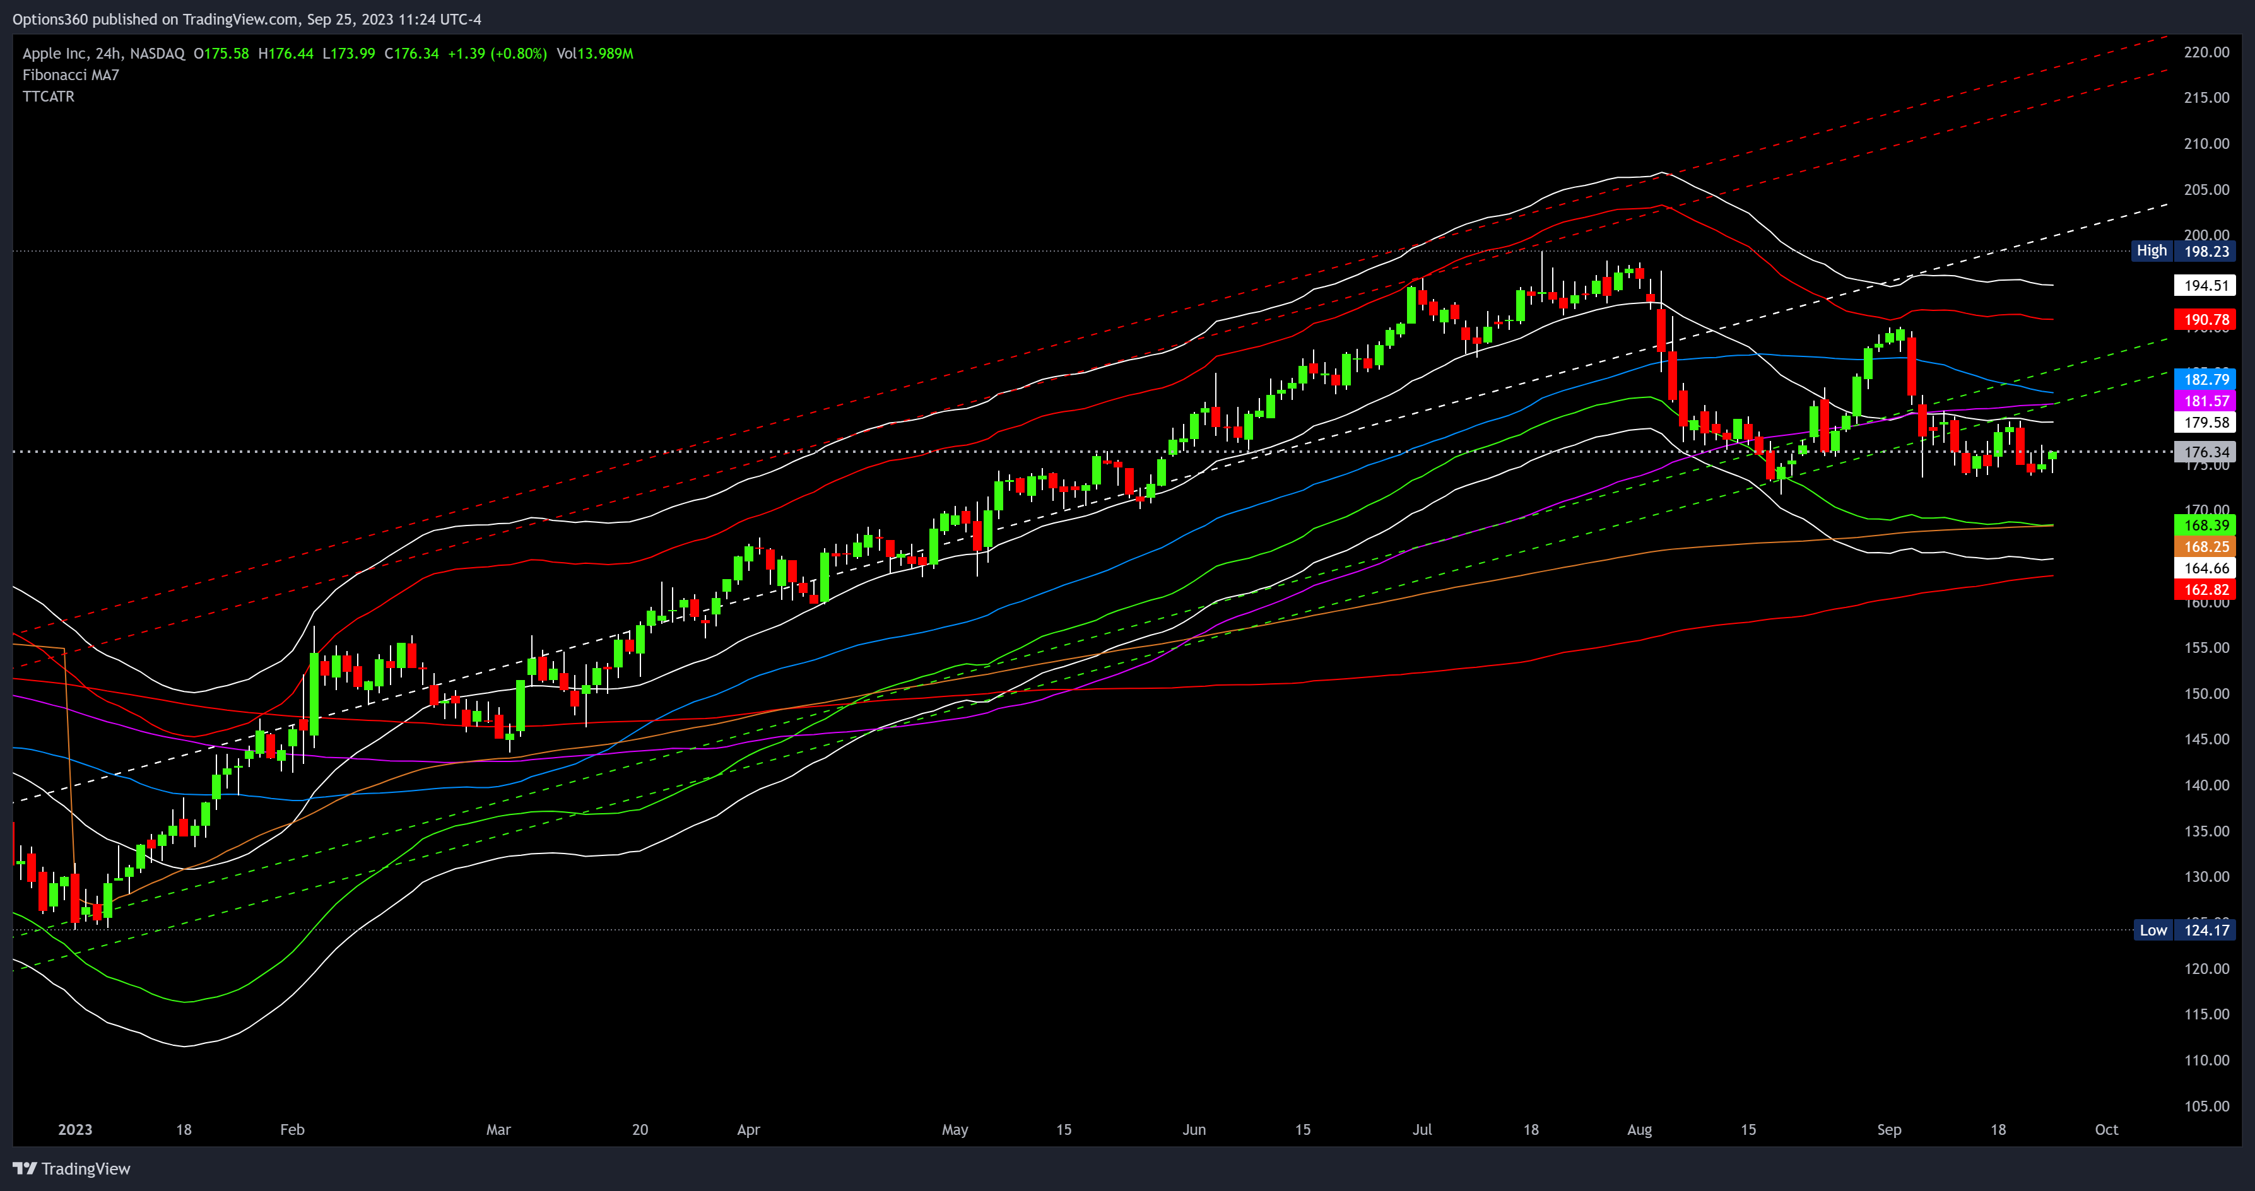
Task: Click the Jul label on time axis
Action: [x=1423, y=1130]
